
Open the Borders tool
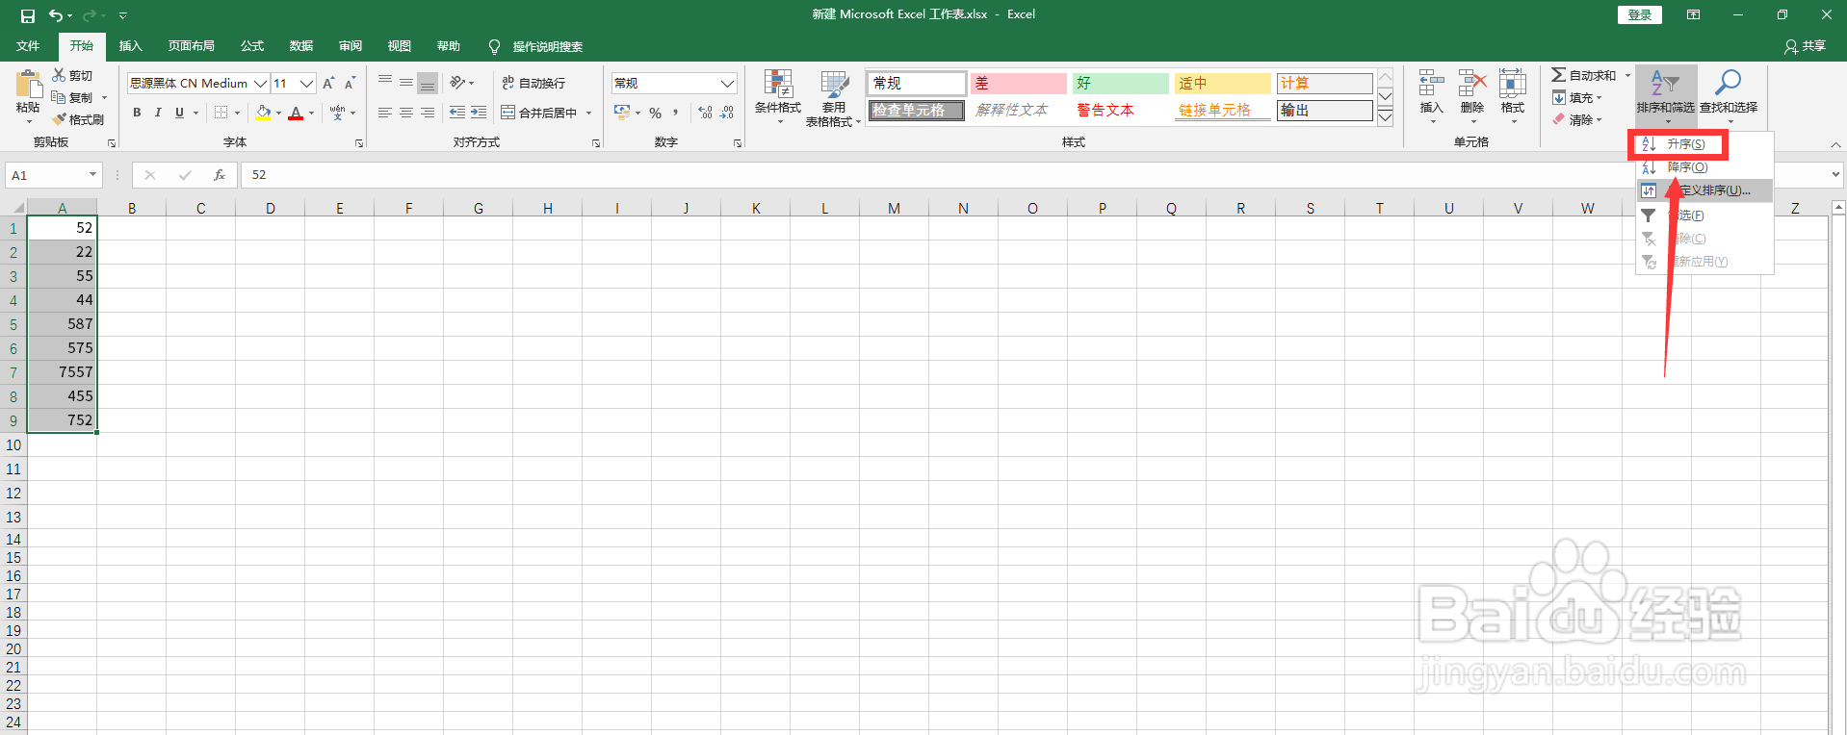click(x=221, y=113)
